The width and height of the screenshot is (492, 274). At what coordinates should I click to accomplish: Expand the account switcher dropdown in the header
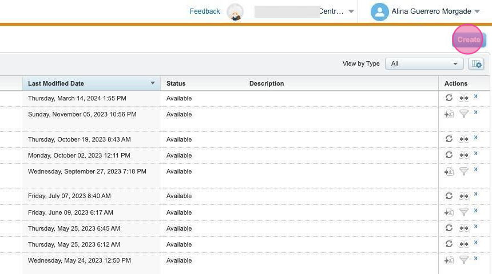(x=351, y=11)
